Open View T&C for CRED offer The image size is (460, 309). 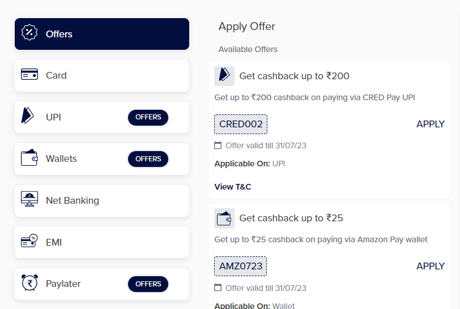tap(233, 187)
